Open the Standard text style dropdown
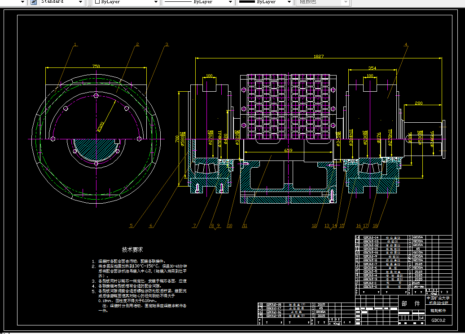Image resolution: width=465 pixels, height=334 pixels. (x=80, y=2)
